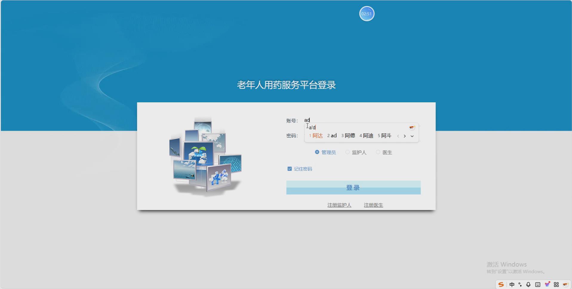Toggle Chinese/English with the 中 icon

click(512, 285)
